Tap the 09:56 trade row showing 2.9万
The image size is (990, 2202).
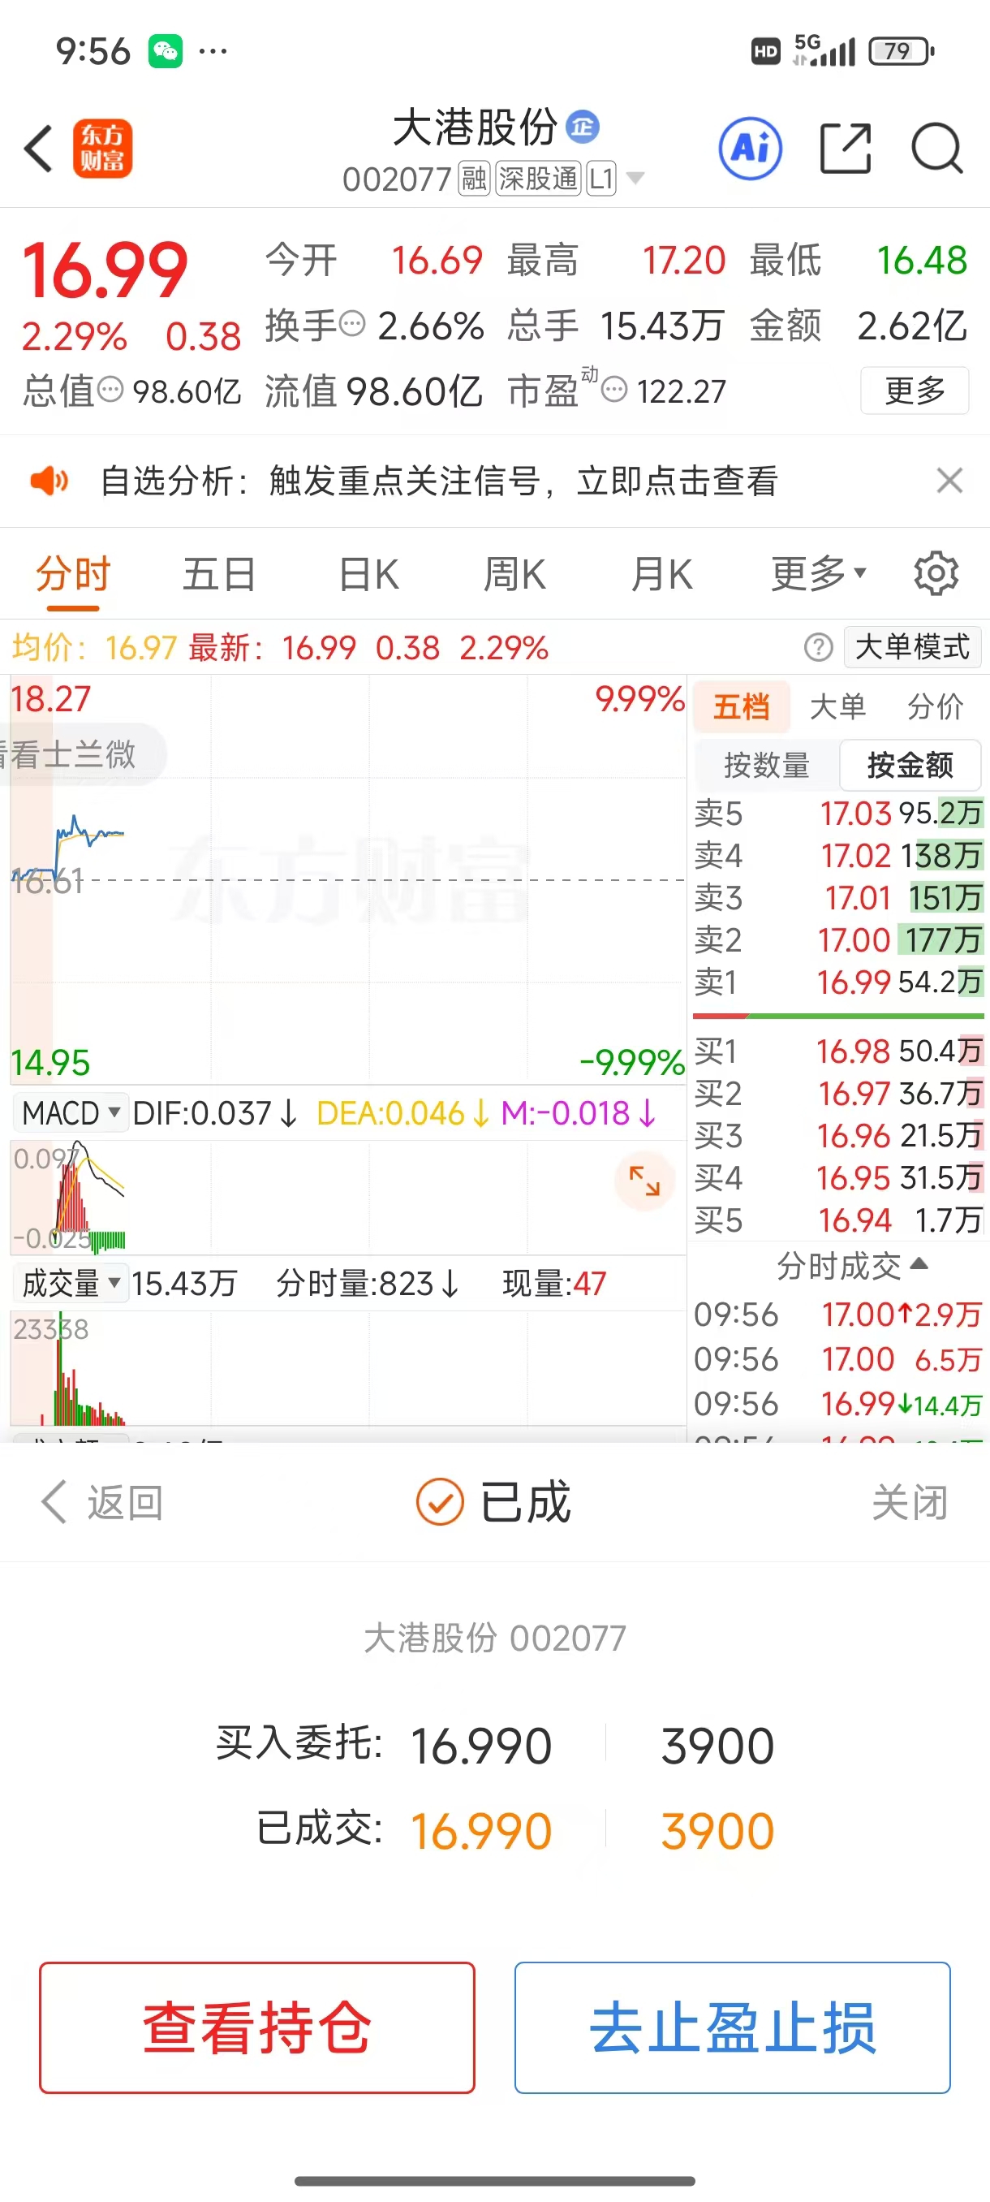838,1314
